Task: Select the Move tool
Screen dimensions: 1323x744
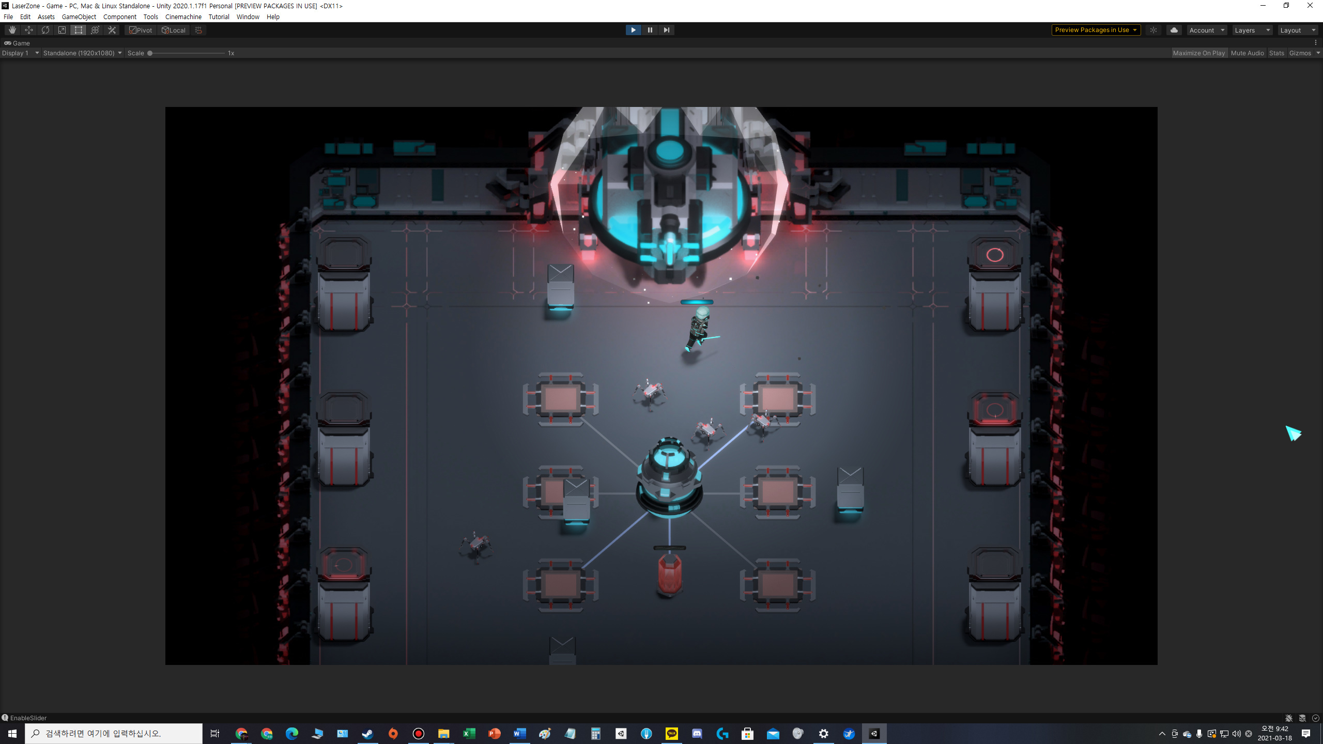Action: pos(29,30)
